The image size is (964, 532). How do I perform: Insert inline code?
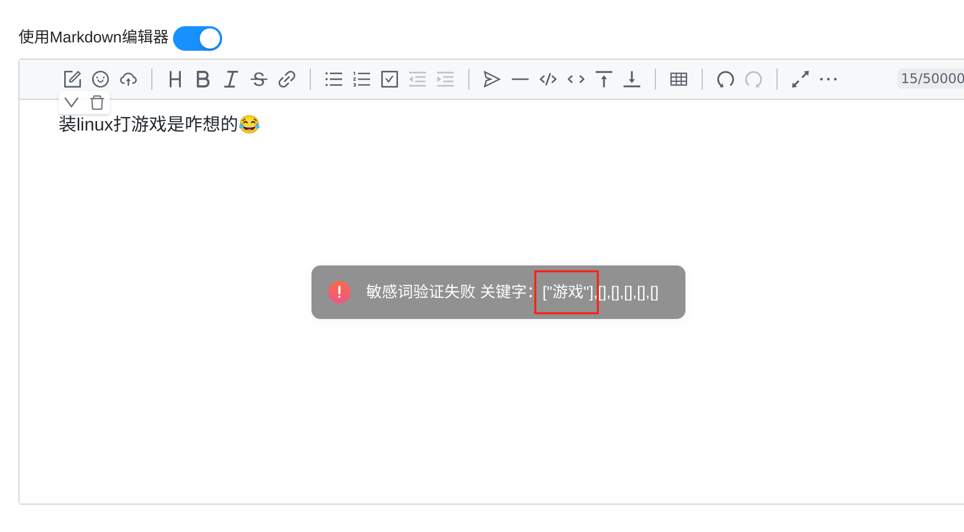click(576, 79)
